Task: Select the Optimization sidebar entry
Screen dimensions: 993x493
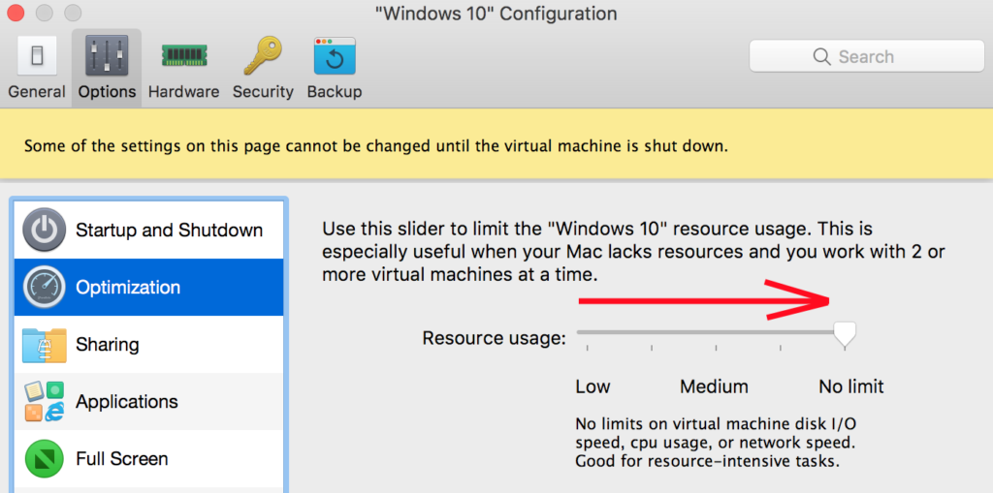Action: (148, 288)
